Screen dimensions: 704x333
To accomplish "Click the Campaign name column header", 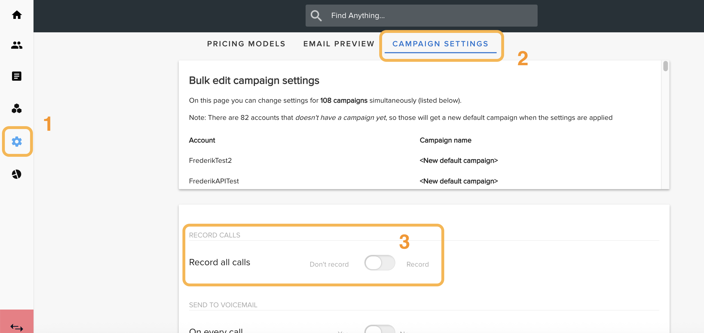I will tap(445, 140).
